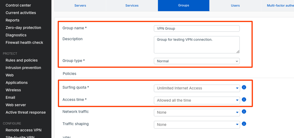This screenshot has width=294, height=138.
Task: Click the PROTECT sidebar section label
Action: click(x=10, y=53)
